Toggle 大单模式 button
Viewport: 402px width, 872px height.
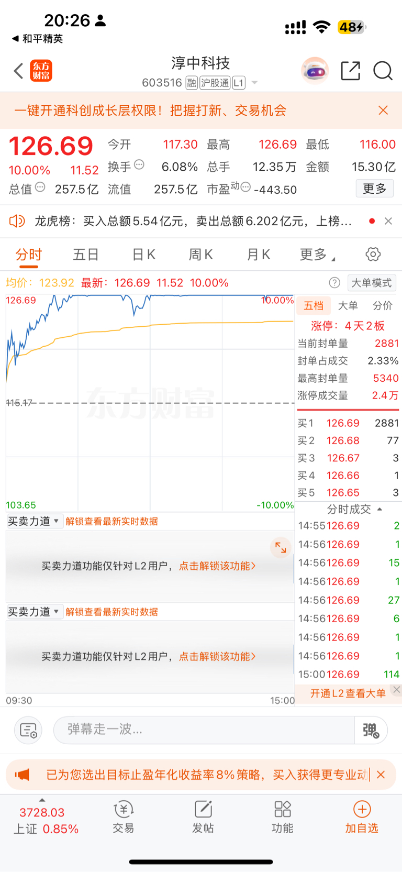tap(372, 283)
